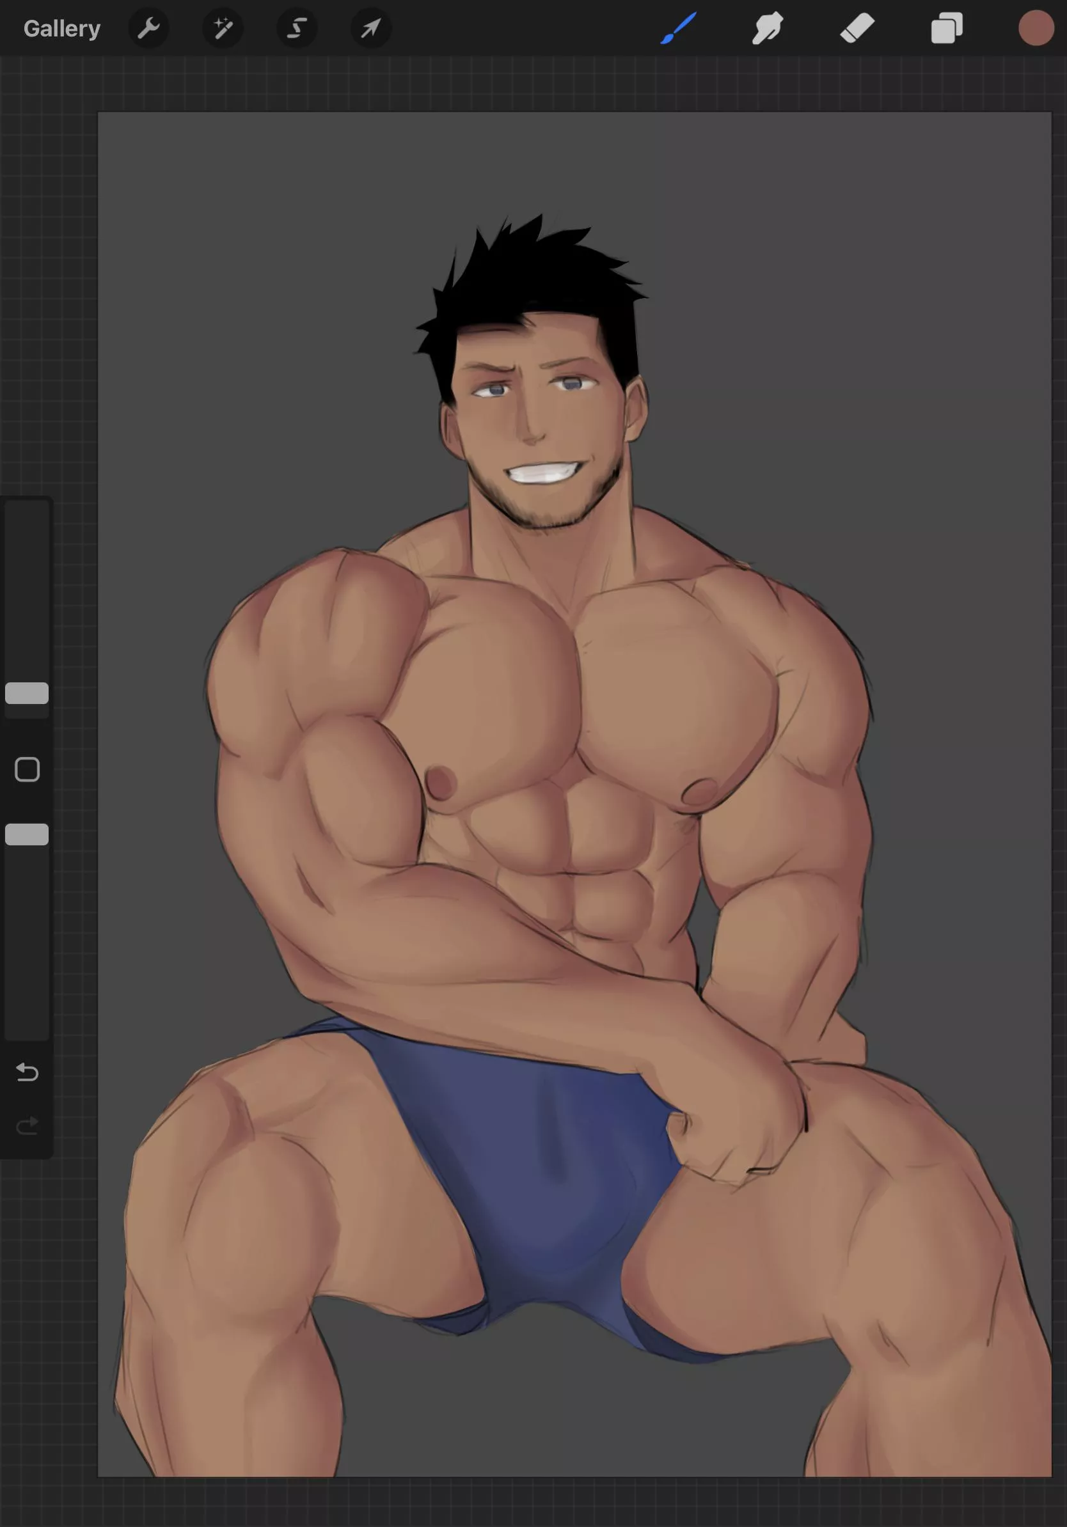Click the brush opacity slider handle

tap(27, 834)
